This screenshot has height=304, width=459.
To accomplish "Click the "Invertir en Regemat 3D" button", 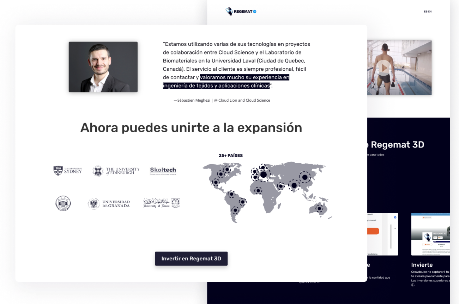I will pos(191,258).
